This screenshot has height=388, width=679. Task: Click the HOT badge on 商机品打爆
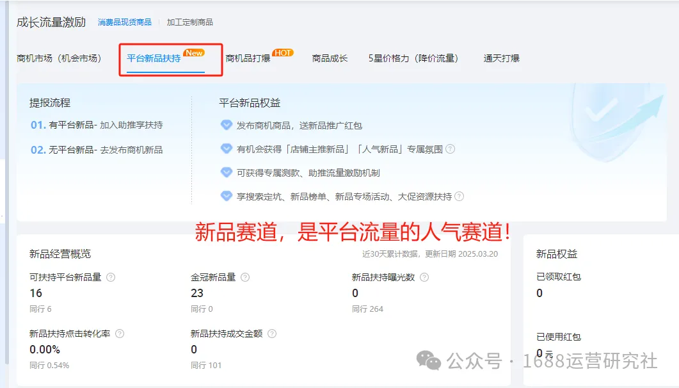(x=283, y=53)
